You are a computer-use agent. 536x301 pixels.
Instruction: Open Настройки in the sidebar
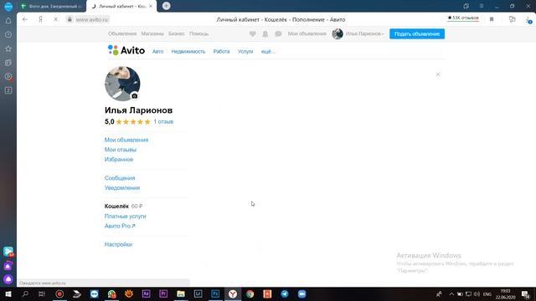pos(118,244)
